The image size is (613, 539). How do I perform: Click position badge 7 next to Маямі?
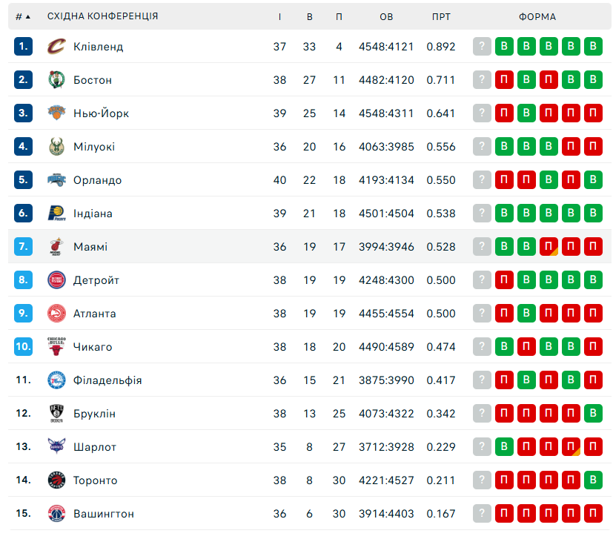coord(24,247)
